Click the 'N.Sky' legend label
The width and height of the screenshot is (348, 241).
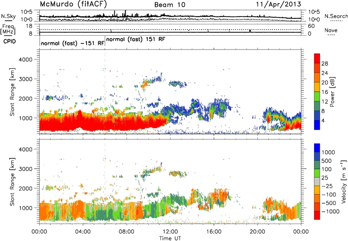[x=8, y=16]
